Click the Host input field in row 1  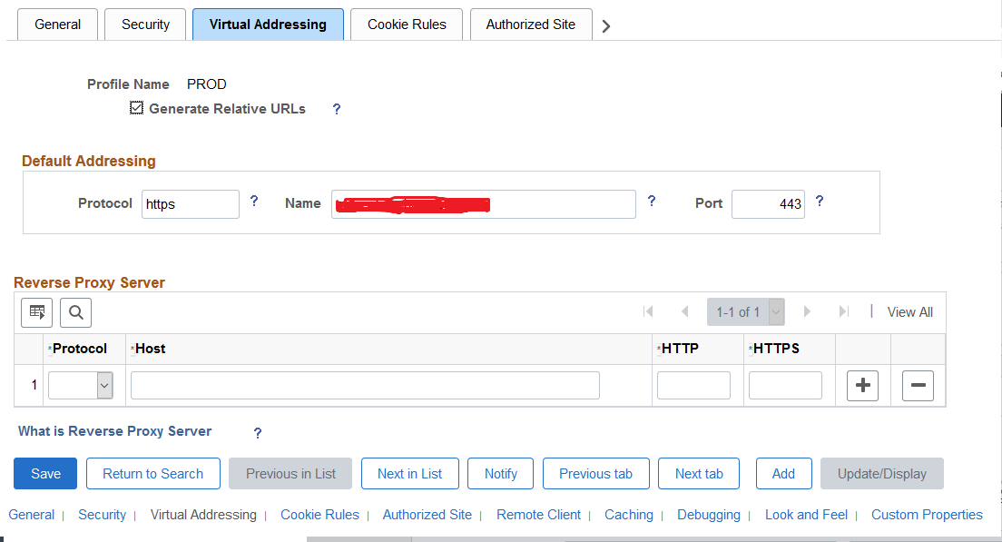(x=363, y=385)
